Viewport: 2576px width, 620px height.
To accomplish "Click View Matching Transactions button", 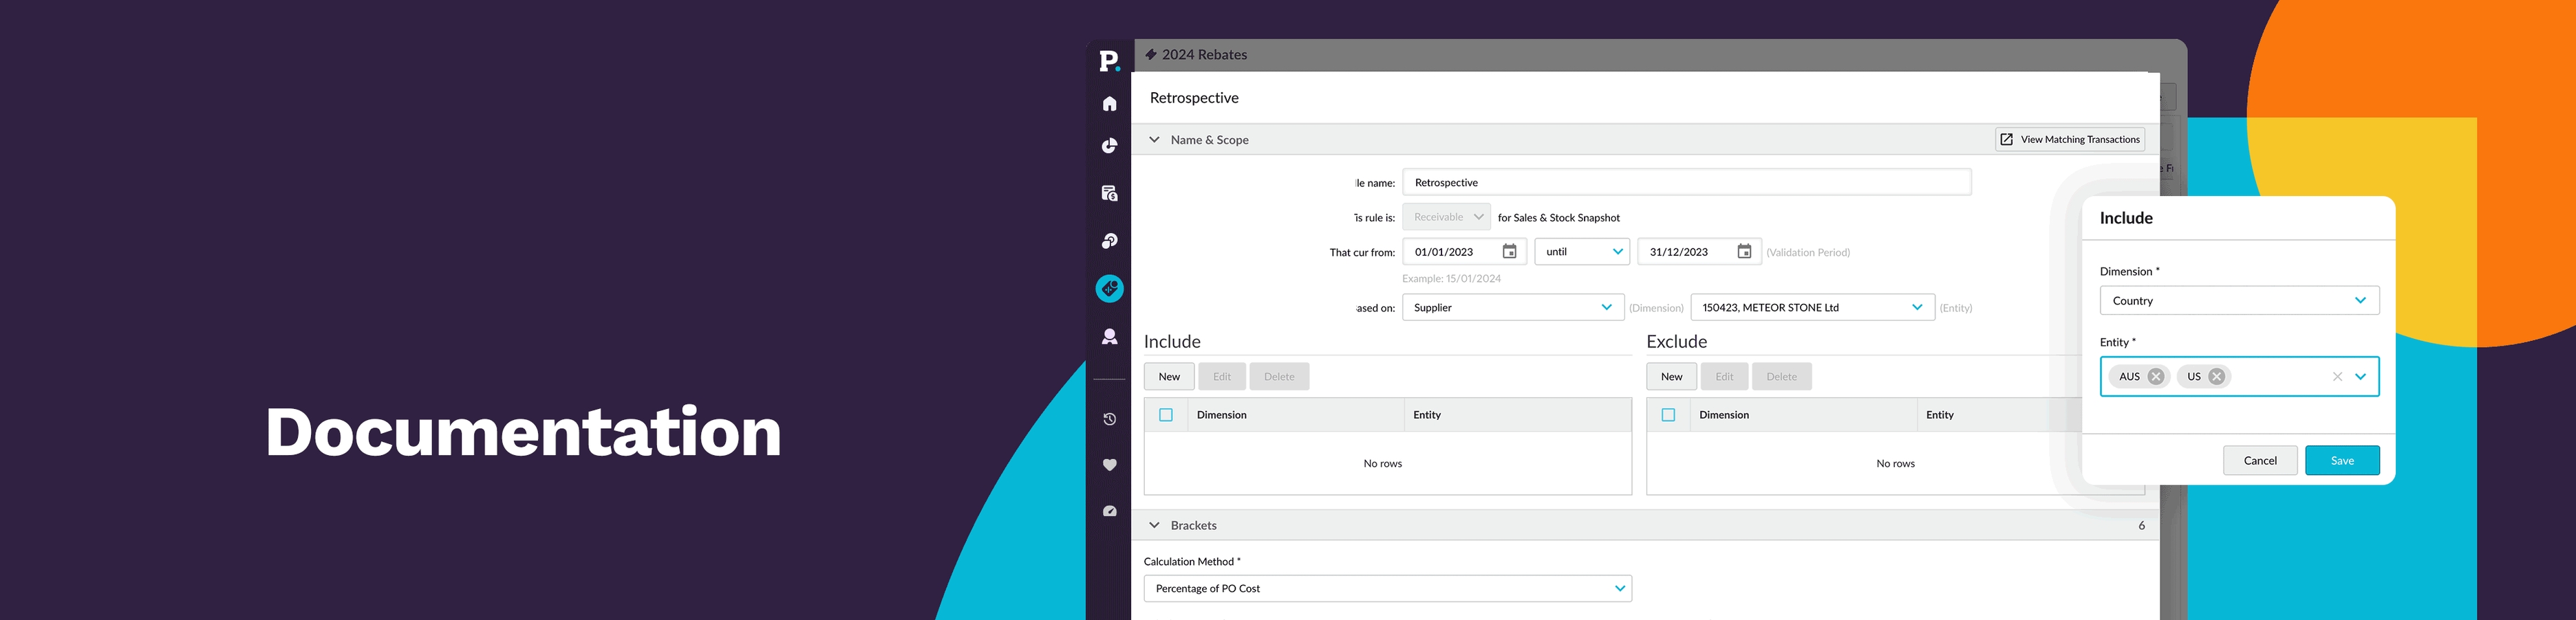I will pos(2069,140).
